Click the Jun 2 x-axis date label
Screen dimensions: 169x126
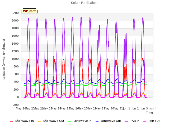click(x=135, y=108)
